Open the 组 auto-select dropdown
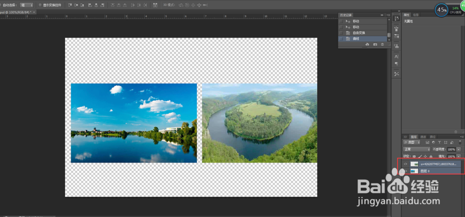This screenshot has height=217, width=465. [x=27, y=5]
